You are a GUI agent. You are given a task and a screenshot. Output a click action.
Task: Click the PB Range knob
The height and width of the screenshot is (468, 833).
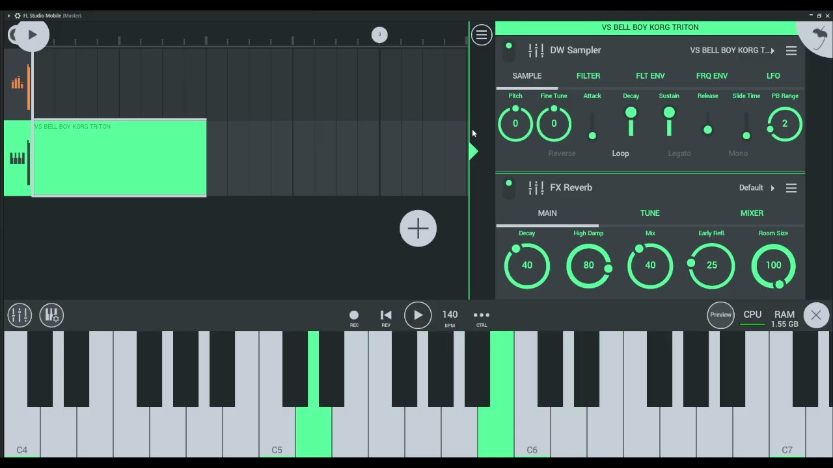[x=785, y=123]
